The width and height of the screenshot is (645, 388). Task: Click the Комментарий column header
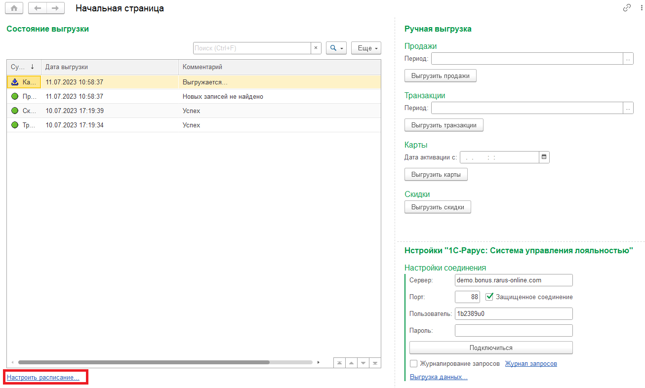(x=280, y=67)
